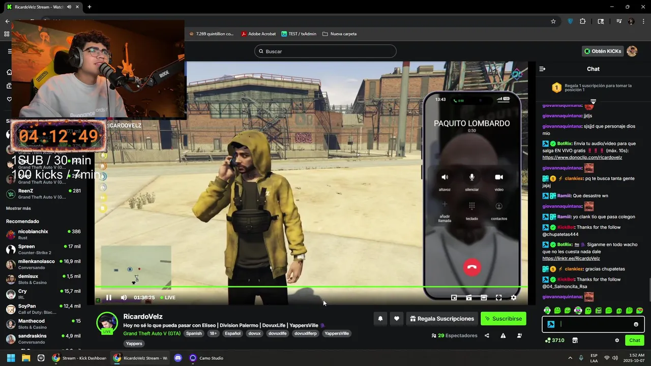
Task: Open the user moderation icon beside report
Action: 519,335
